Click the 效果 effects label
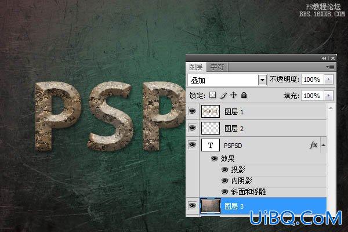The height and width of the screenshot is (232, 348). point(227,159)
